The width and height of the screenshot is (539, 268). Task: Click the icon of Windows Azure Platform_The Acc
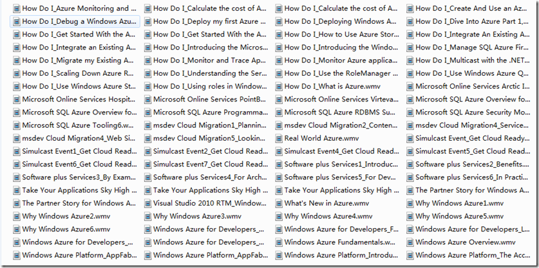[410, 255]
